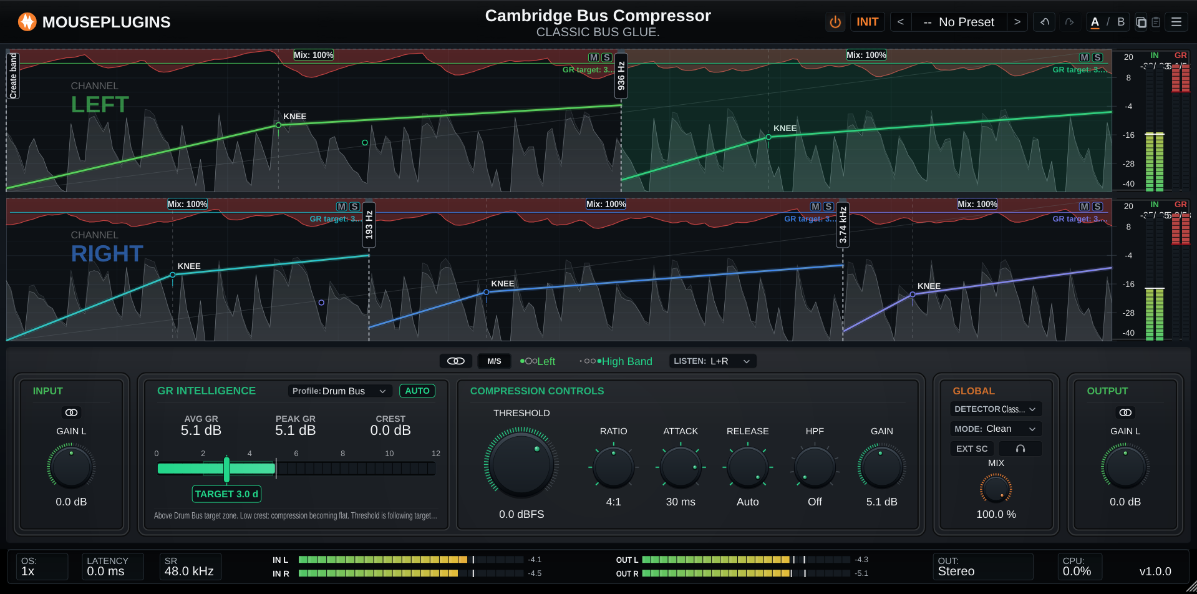Click the GR target slider handle
The image size is (1197, 594).
(226, 469)
